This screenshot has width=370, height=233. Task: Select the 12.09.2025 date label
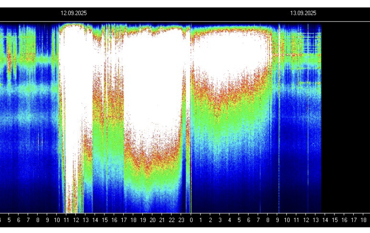pyautogui.click(x=74, y=13)
